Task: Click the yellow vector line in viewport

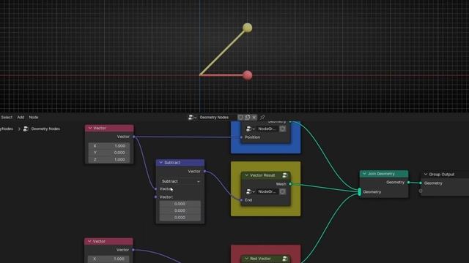Action: click(222, 53)
